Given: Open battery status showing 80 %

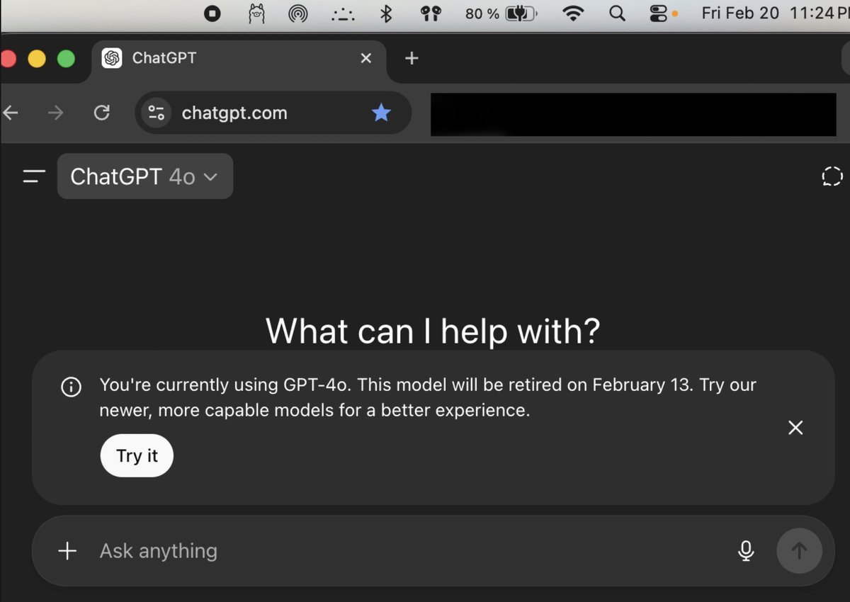Looking at the screenshot, I should tap(501, 13).
